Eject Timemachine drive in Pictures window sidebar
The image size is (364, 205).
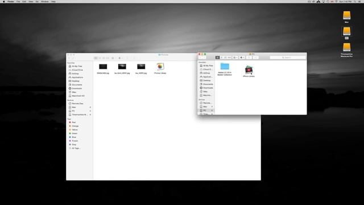coord(90,114)
